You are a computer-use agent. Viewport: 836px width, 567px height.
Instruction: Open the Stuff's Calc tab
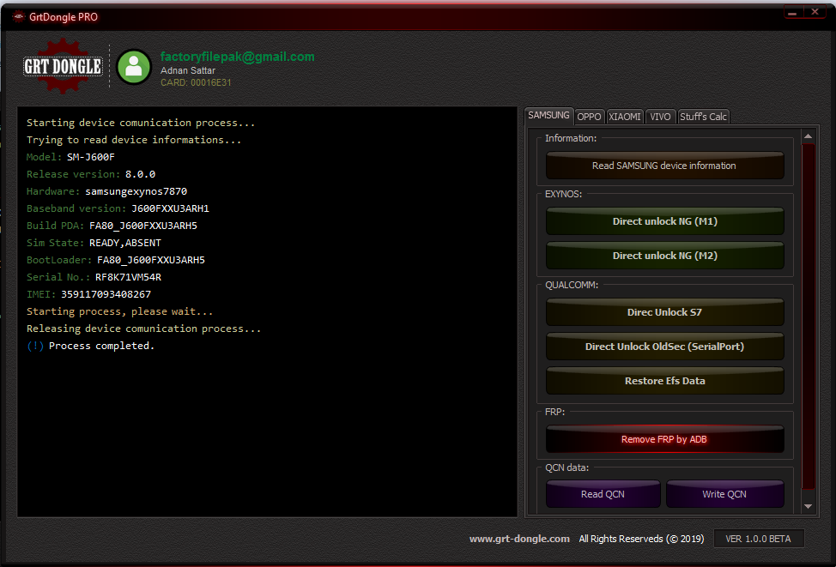703,117
